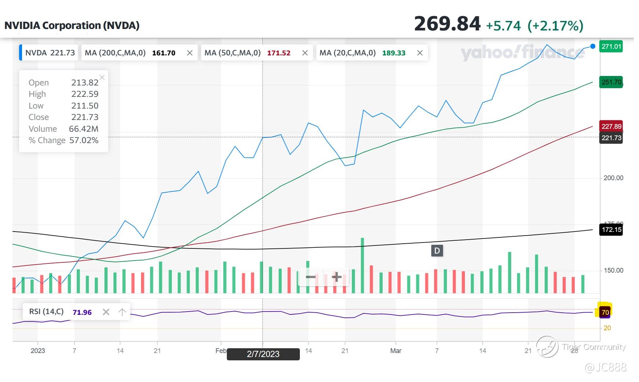Click the Close value 221.73 in tooltip
Screen dimensions: 639x382
click(85, 117)
